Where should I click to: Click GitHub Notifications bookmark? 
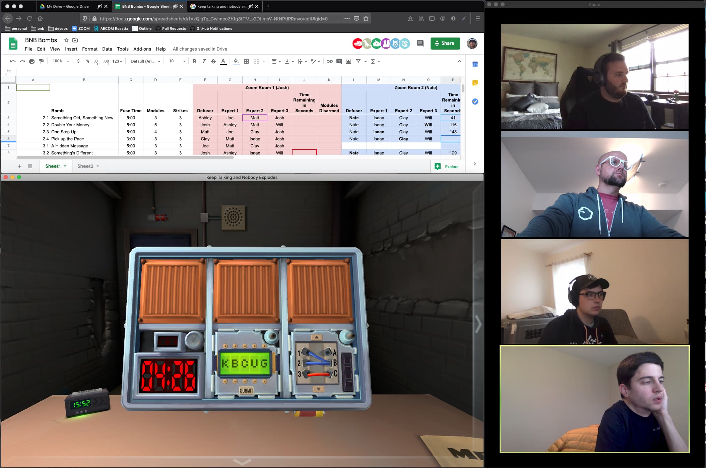[211, 28]
